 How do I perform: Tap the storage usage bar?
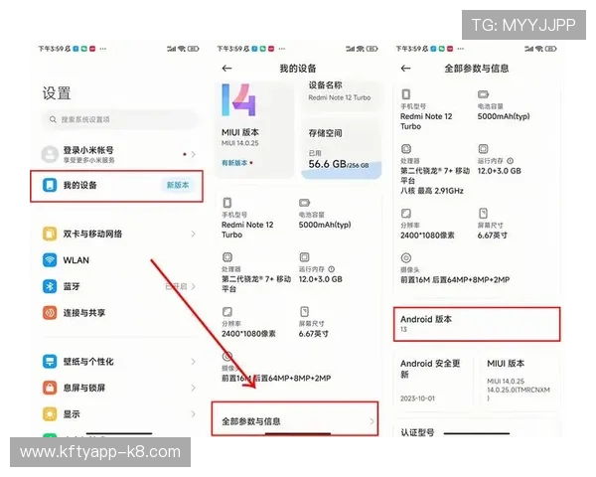tap(342, 170)
